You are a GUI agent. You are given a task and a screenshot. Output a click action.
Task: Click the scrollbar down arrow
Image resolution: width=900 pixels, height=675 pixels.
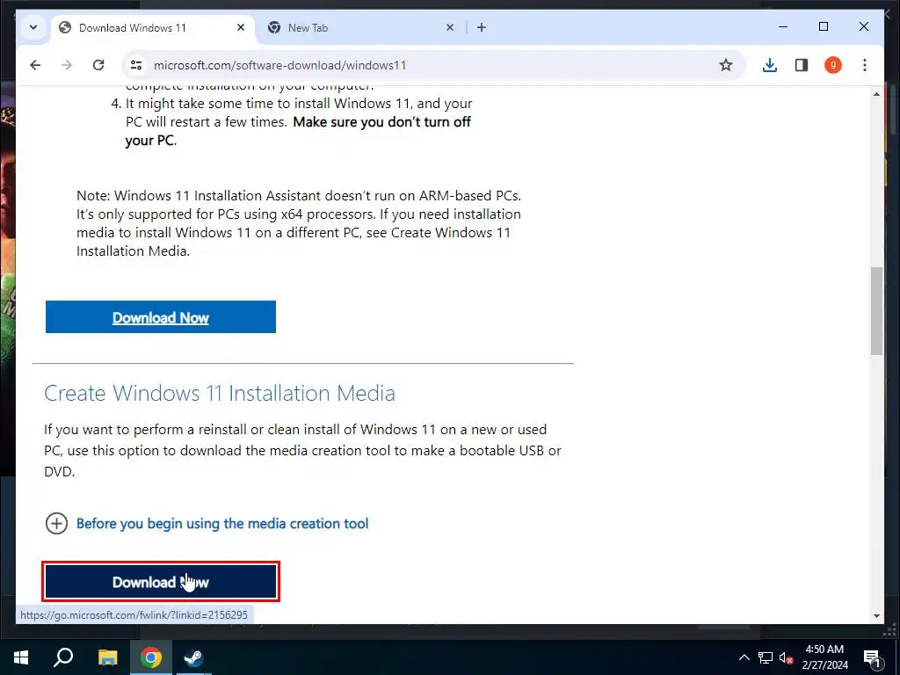pyautogui.click(x=876, y=615)
